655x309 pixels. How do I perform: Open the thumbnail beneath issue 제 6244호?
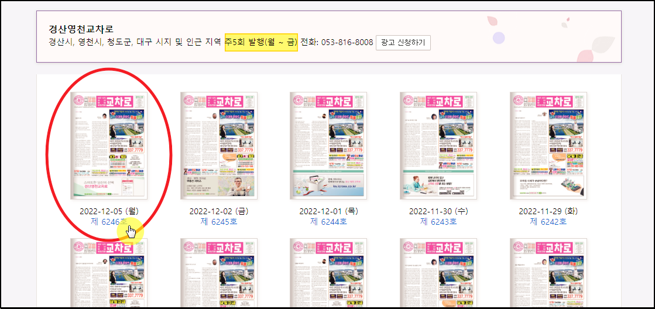click(328, 273)
